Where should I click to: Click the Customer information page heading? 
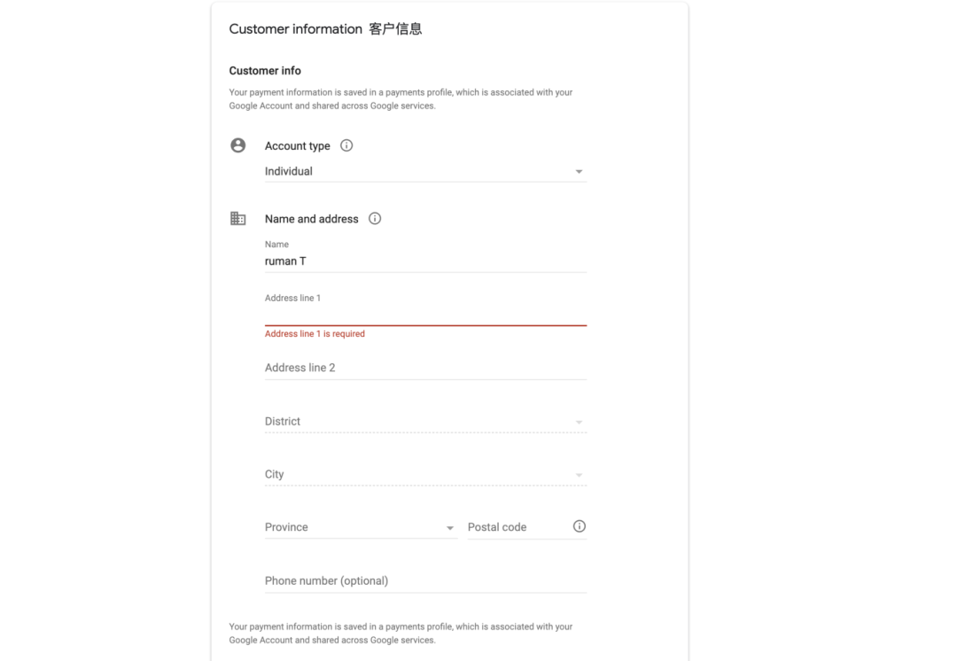(325, 28)
